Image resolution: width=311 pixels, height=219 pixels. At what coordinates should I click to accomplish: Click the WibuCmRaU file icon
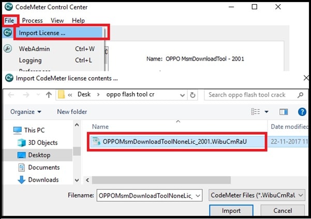(x=96, y=142)
